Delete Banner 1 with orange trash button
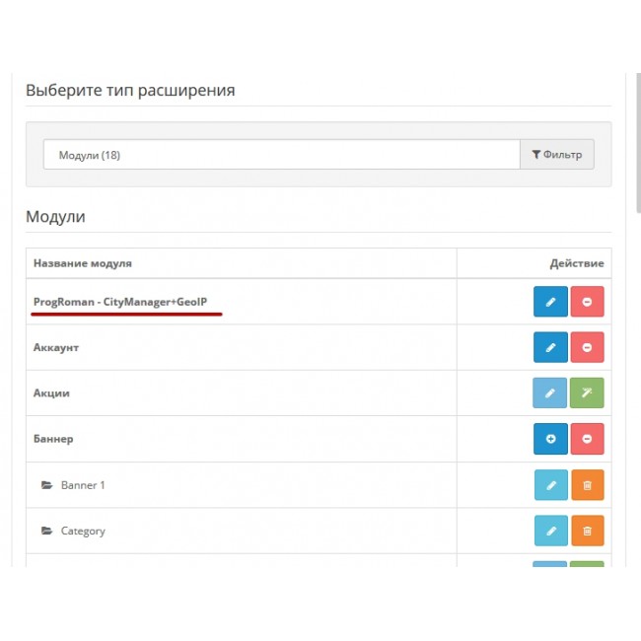Viewport: 641px width, 641px height. [x=587, y=485]
